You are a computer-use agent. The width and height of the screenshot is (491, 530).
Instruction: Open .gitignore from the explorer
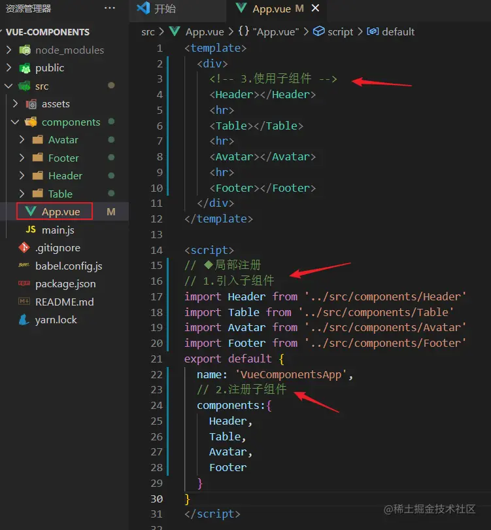pos(58,248)
